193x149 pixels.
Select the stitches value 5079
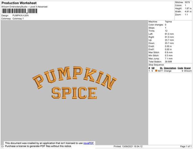point(187,2)
